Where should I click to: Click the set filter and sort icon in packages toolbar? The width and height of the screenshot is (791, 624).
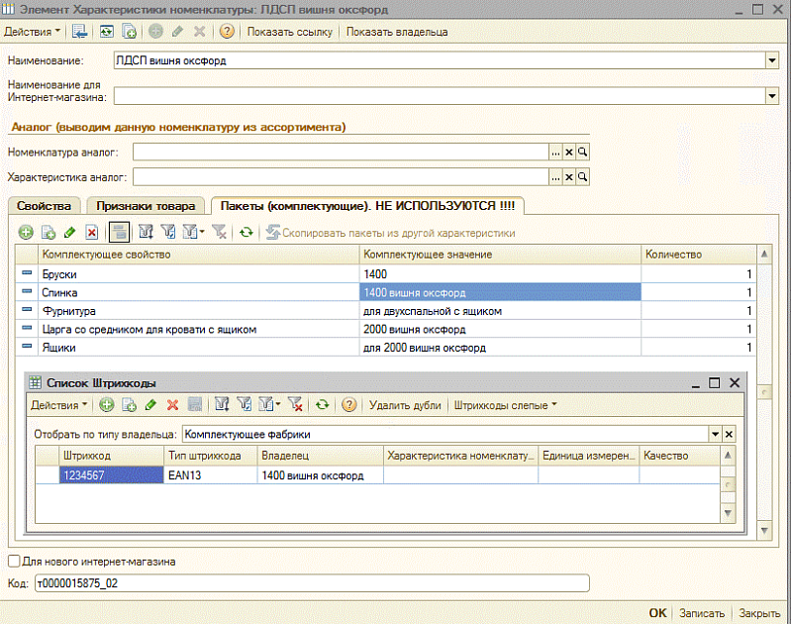[x=146, y=232]
